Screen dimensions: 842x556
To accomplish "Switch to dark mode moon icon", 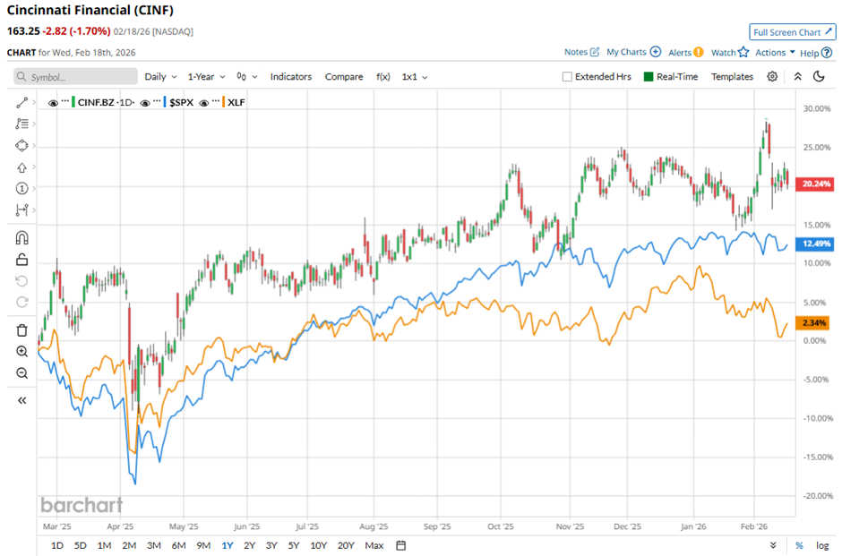I will pyautogui.click(x=819, y=77).
